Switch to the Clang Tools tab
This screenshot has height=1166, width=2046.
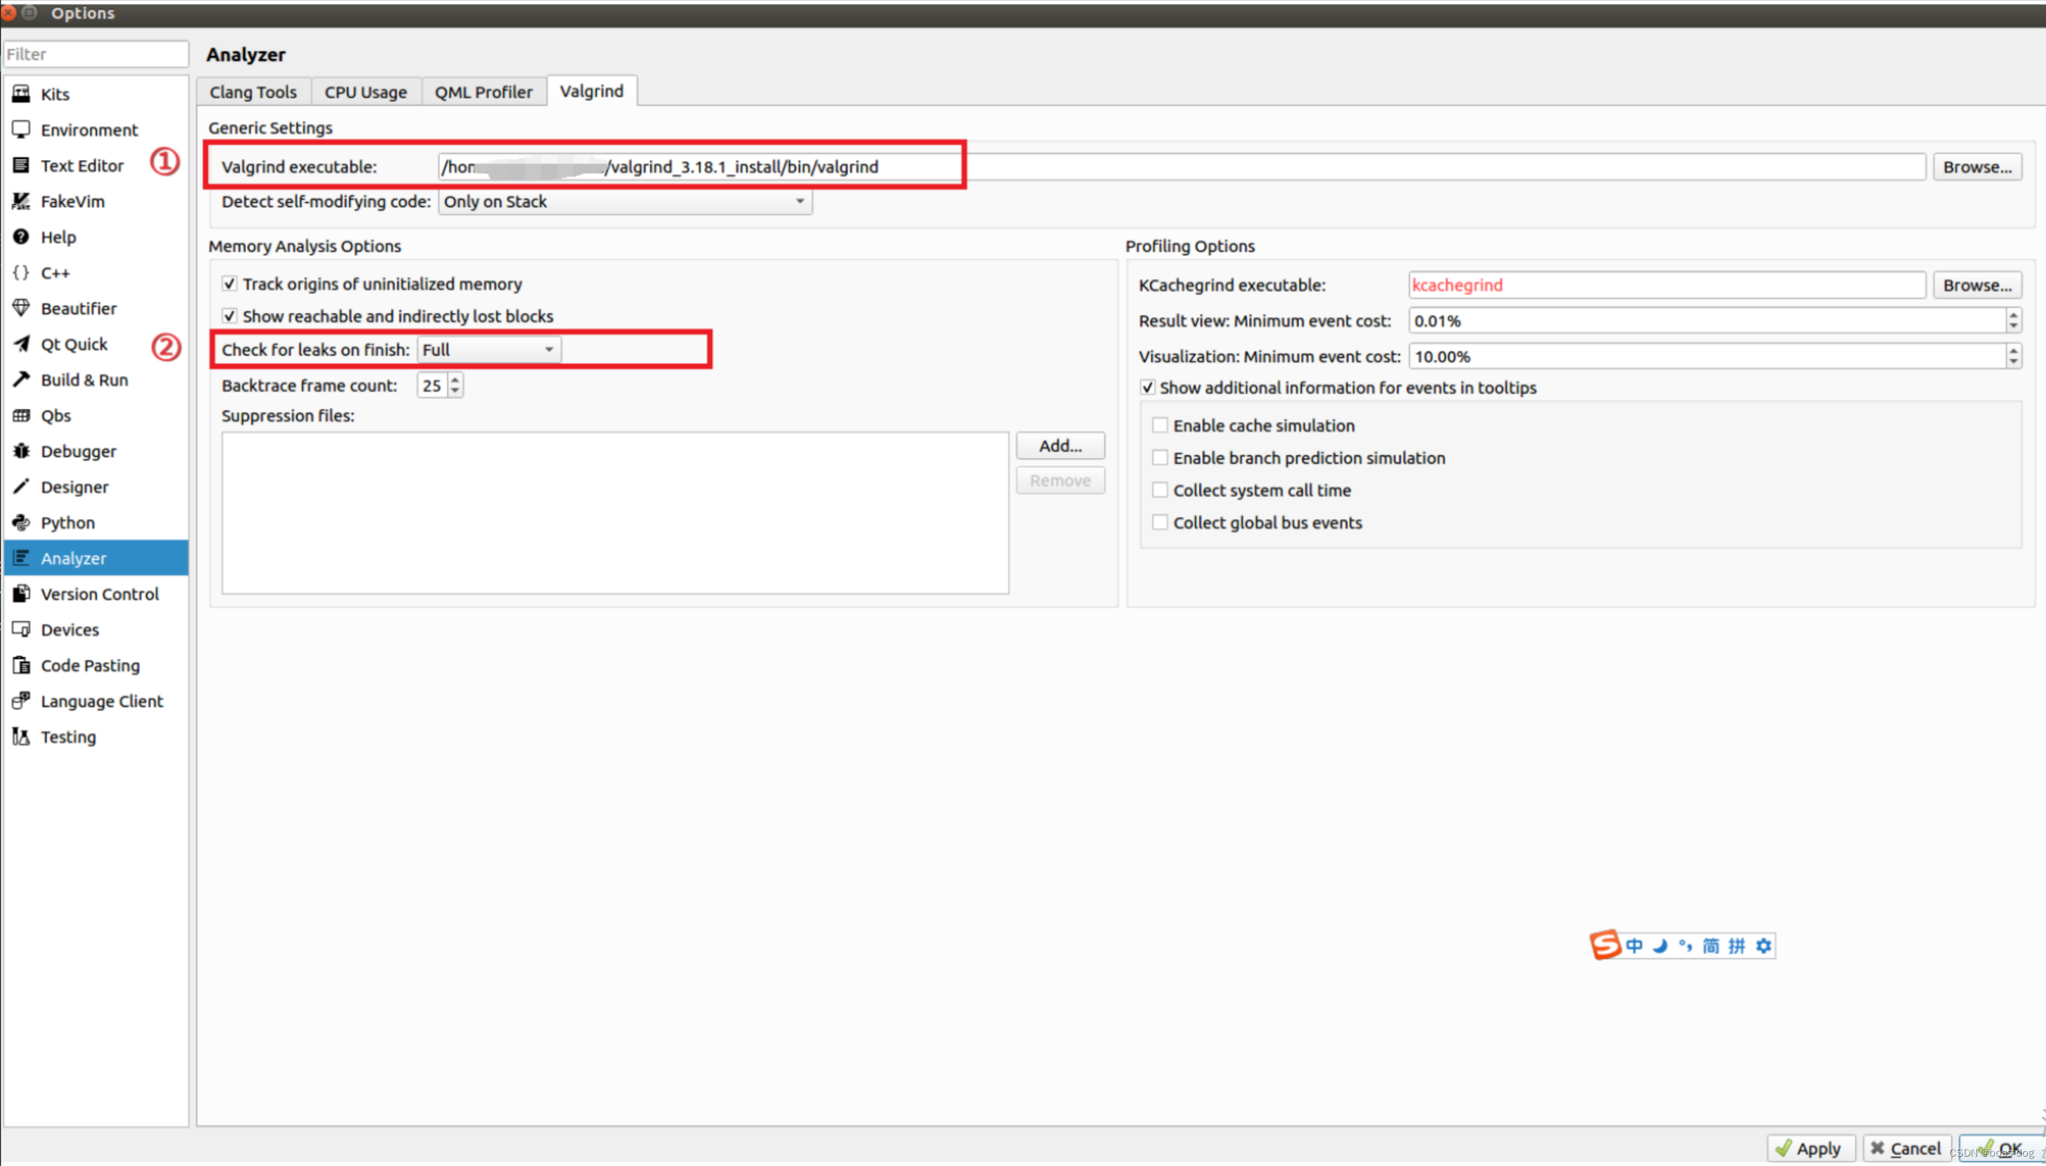point(253,92)
